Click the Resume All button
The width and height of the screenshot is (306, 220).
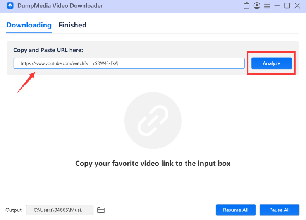(x=236, y=210)
